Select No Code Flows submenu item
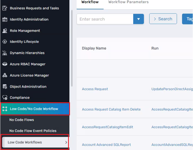193x150 pixels. click(22, 120)
